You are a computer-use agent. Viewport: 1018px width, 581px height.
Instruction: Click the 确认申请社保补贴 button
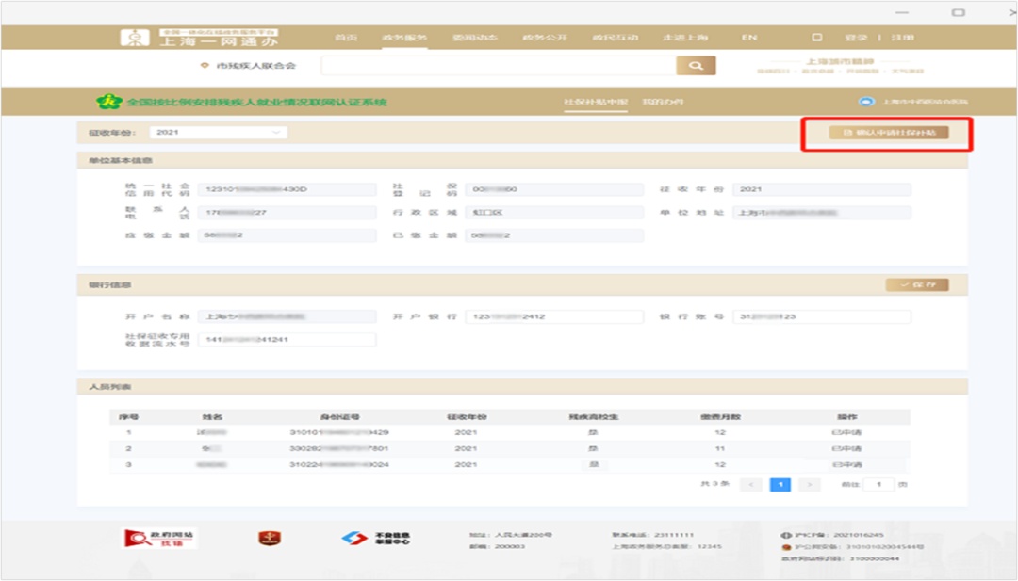(x=888, y=133)
